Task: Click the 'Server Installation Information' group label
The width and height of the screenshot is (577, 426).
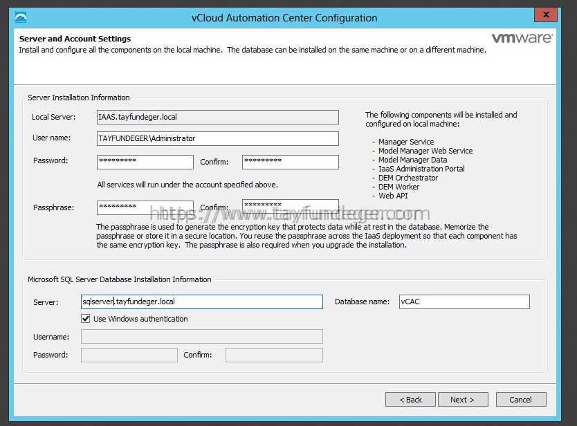Action: [79, 98]
